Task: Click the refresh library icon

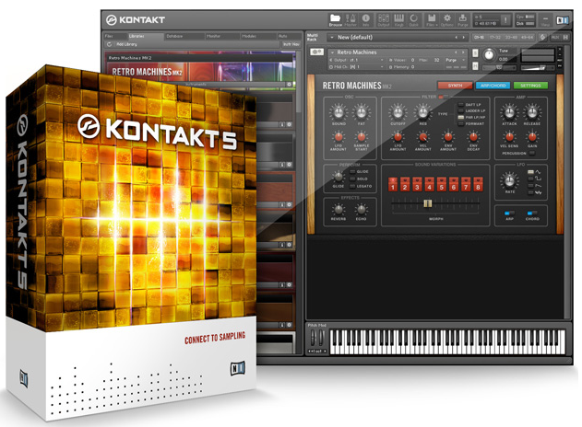Action: tap(109, 44)
